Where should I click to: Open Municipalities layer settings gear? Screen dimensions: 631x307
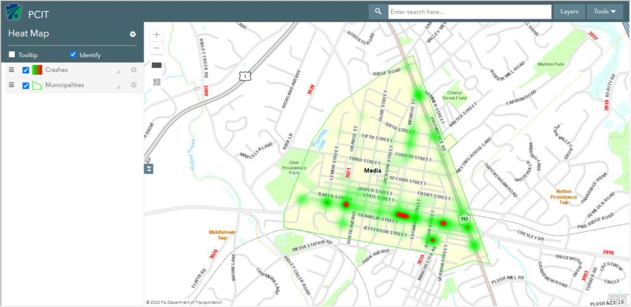tap(134, 85)
